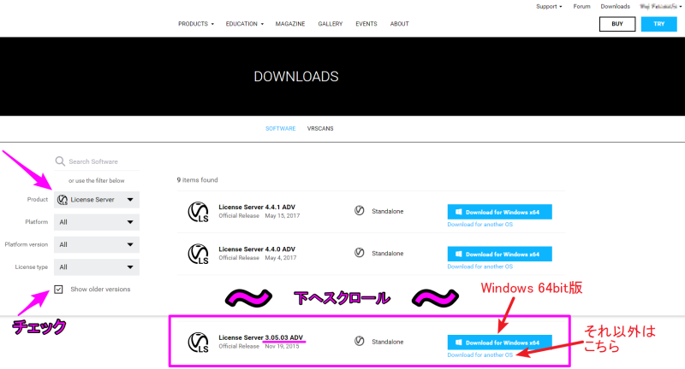Expand the PRODUCTS navigation menu
685x369 pixels.
click(x=196, y=24)
